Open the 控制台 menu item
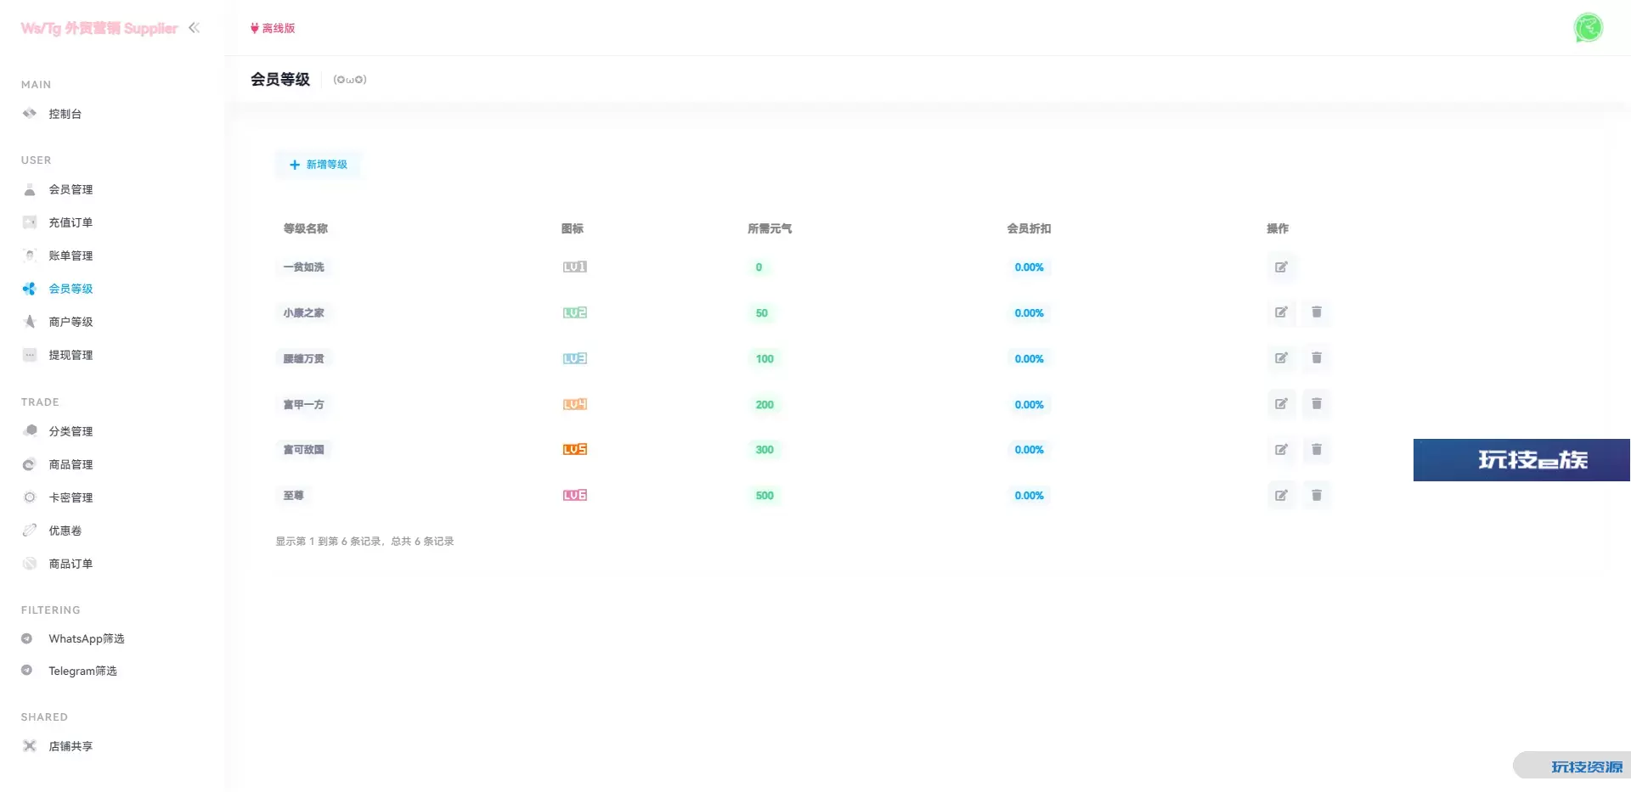 click(x=65, y=114)
